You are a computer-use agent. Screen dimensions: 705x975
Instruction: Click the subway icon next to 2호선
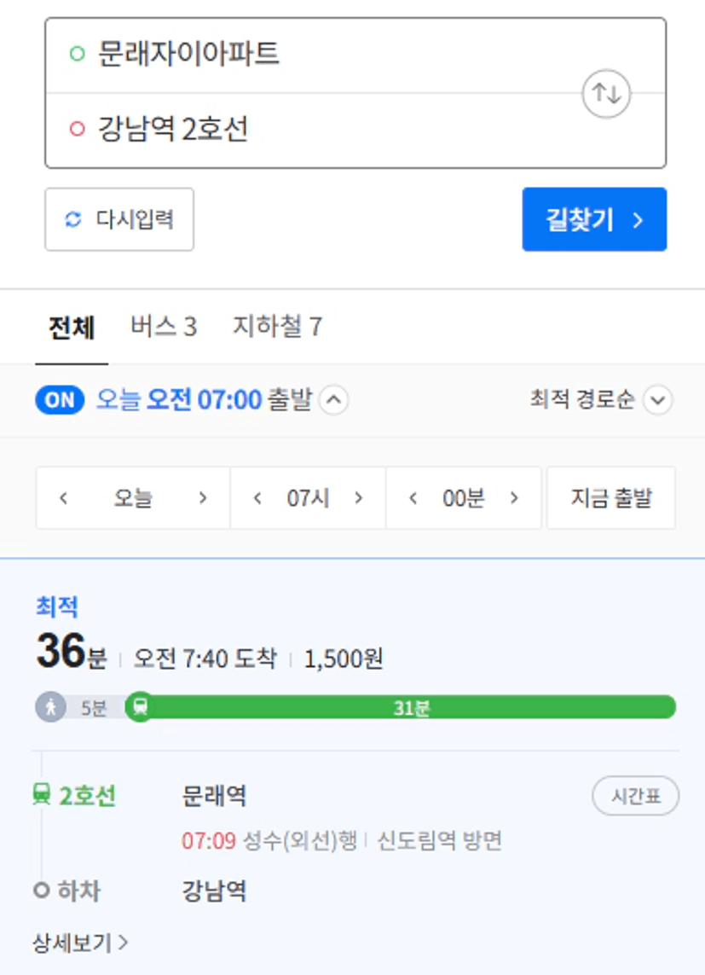coord(42,794)
